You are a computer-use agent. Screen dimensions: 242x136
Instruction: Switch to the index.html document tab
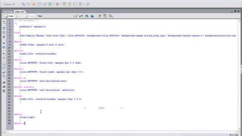[8, 12]
